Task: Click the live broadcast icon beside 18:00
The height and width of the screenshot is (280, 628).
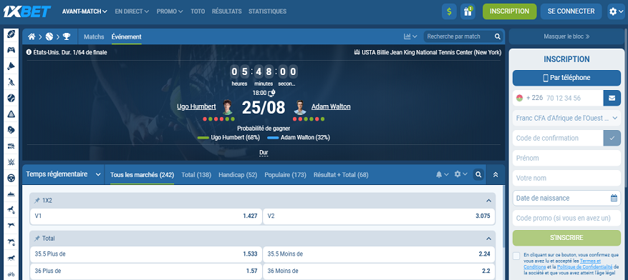Action: [272, 93]
